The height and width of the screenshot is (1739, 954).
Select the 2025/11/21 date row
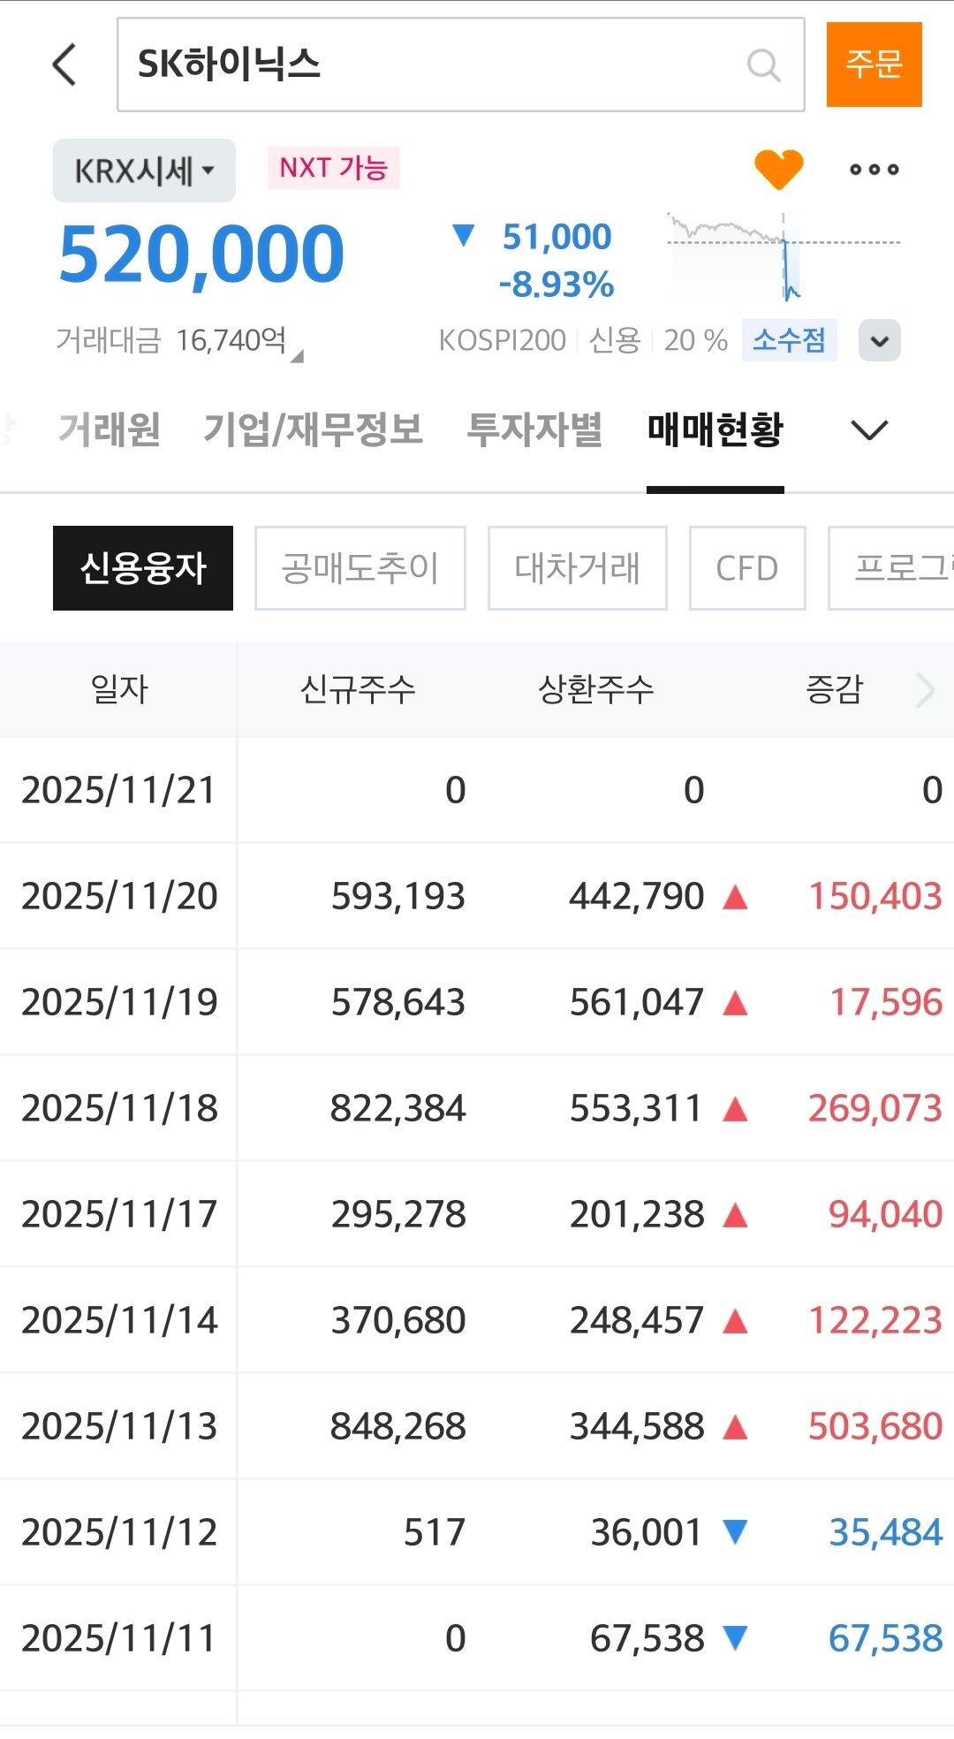click(x=477, y=790)
